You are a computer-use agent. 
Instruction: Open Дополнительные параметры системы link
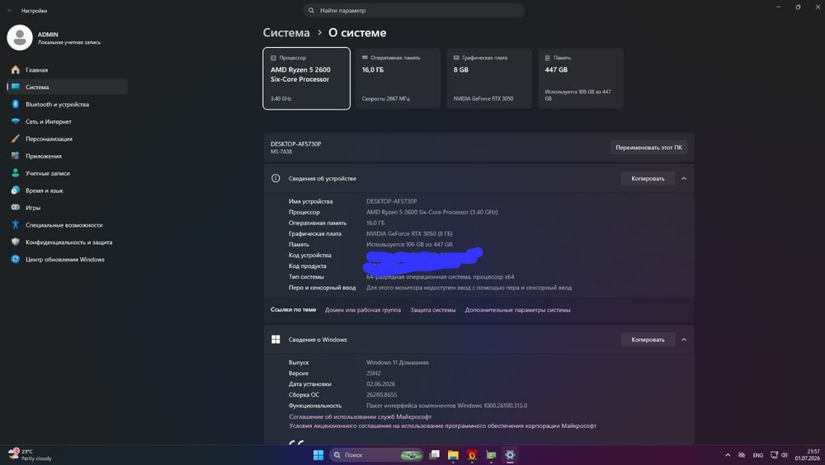click(x=518, y=310)
